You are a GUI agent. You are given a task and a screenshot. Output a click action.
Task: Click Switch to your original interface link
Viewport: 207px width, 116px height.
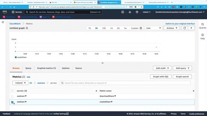click(x=180, y=24)
